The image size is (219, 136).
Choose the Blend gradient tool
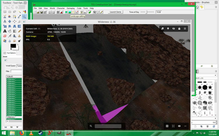pyautogui.click(x=15, y=31)
